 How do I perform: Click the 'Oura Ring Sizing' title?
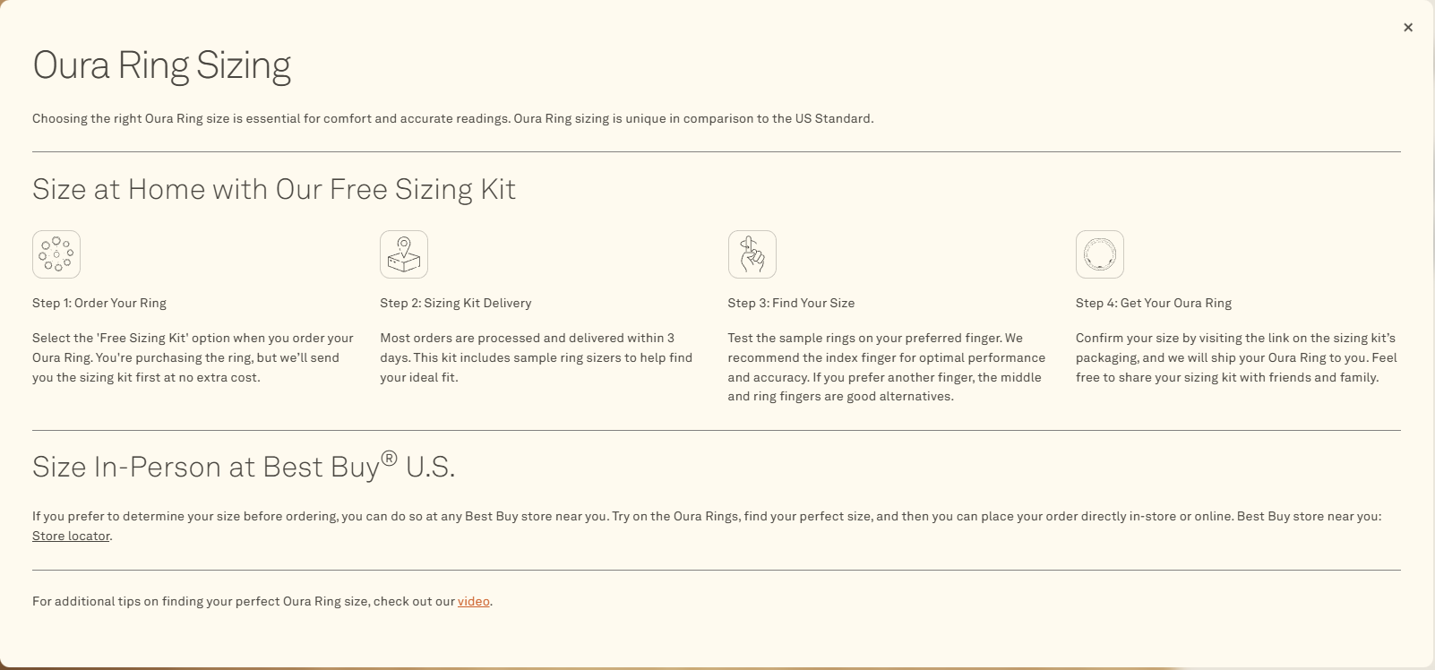[x=161, y=66]
